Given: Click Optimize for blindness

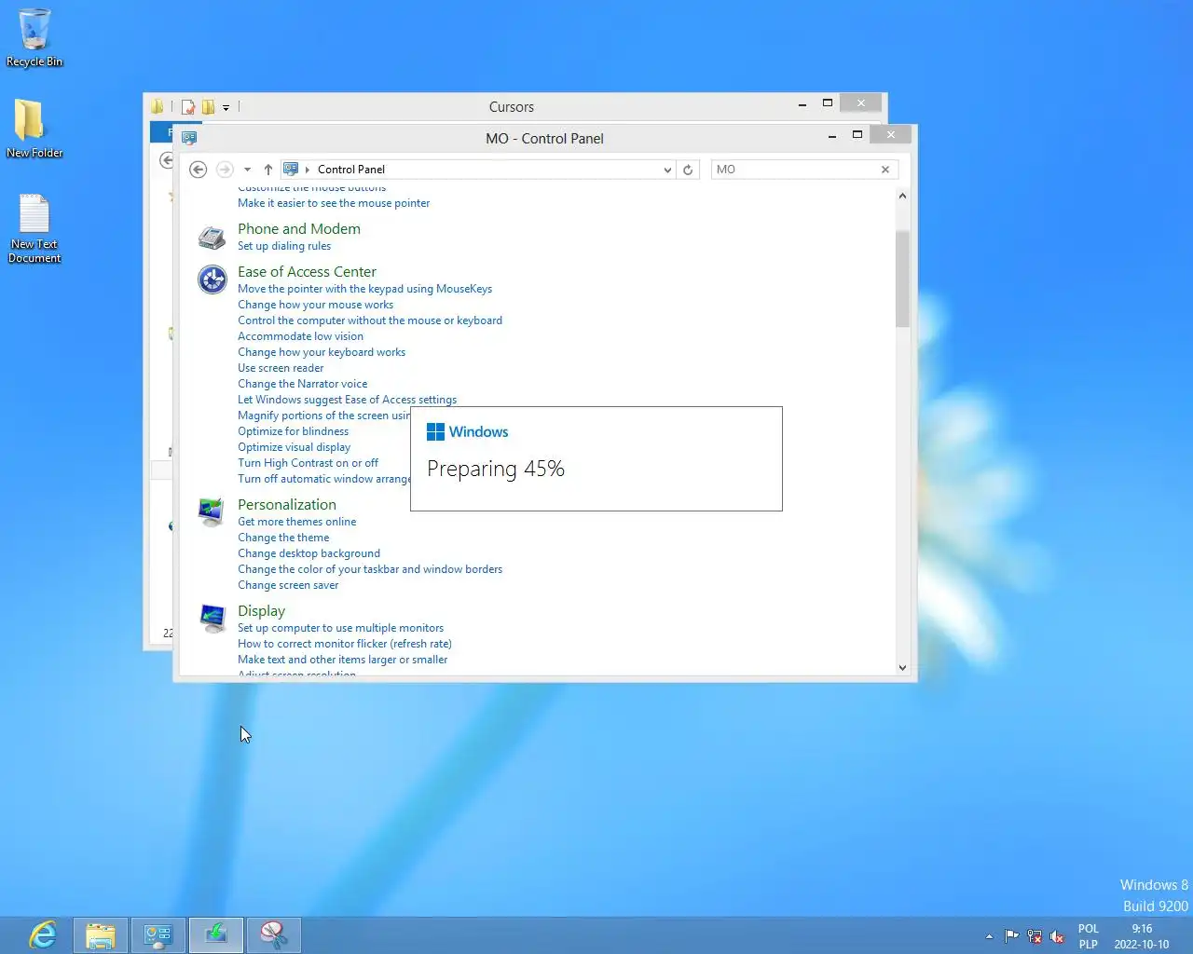Looking at the screenshot, I should 293,431.
